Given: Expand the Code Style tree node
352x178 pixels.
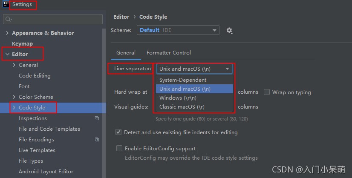Looking at the screenshot, I should (14, 108).
